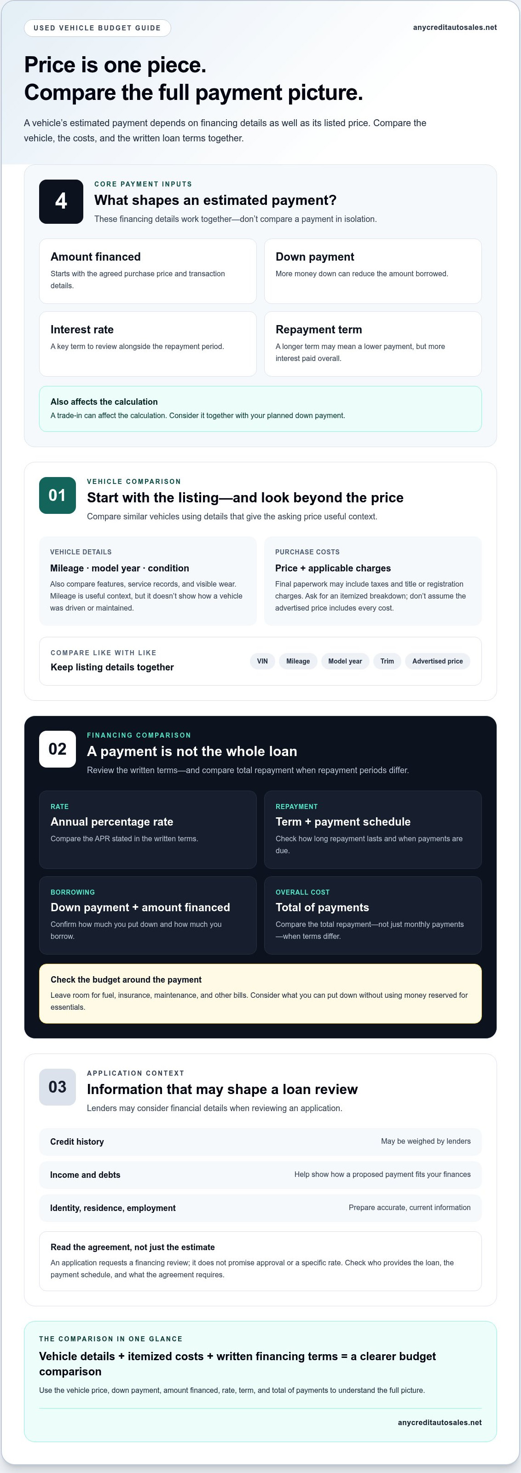This screenshot has height=1473, width=521.
Task: Open the anycreditautosales.net link in footer
Action: pos(440,1422)
